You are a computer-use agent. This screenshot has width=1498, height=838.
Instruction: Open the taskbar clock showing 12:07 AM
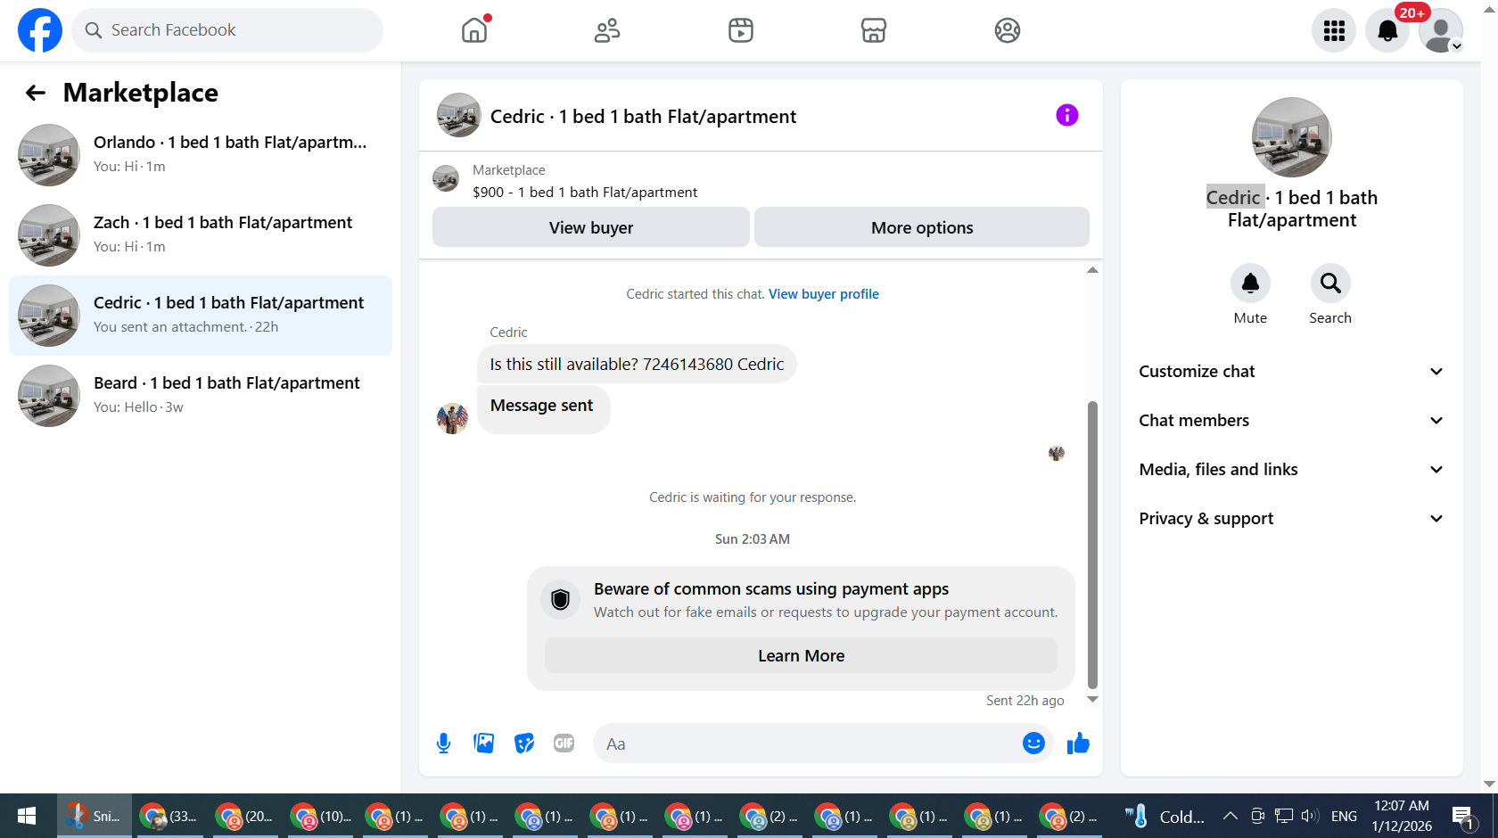[x=1402, y=816]
